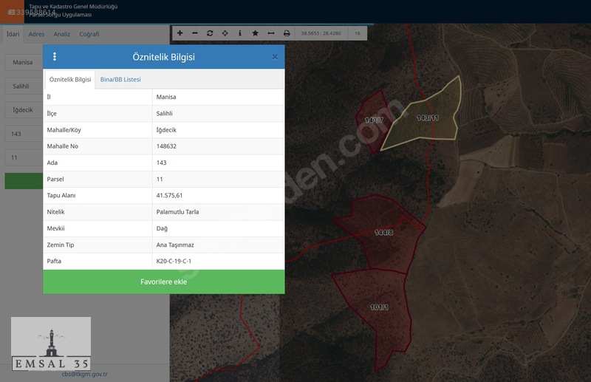Zoom out with the minus icon
The height and width of the screenshot is (382, 591).
(x=195, y=33)
